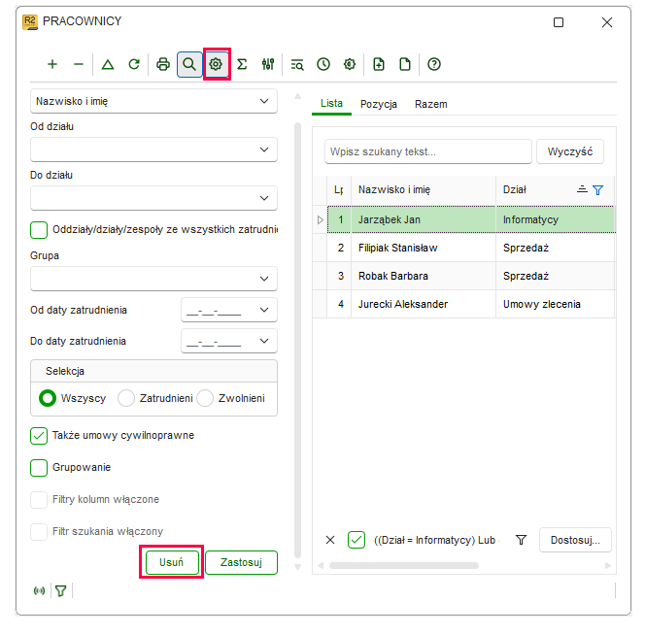The height and width of the screenshot is (634, 645).
Task: Click the cog icon beside the clock
Action: (350, 64)
